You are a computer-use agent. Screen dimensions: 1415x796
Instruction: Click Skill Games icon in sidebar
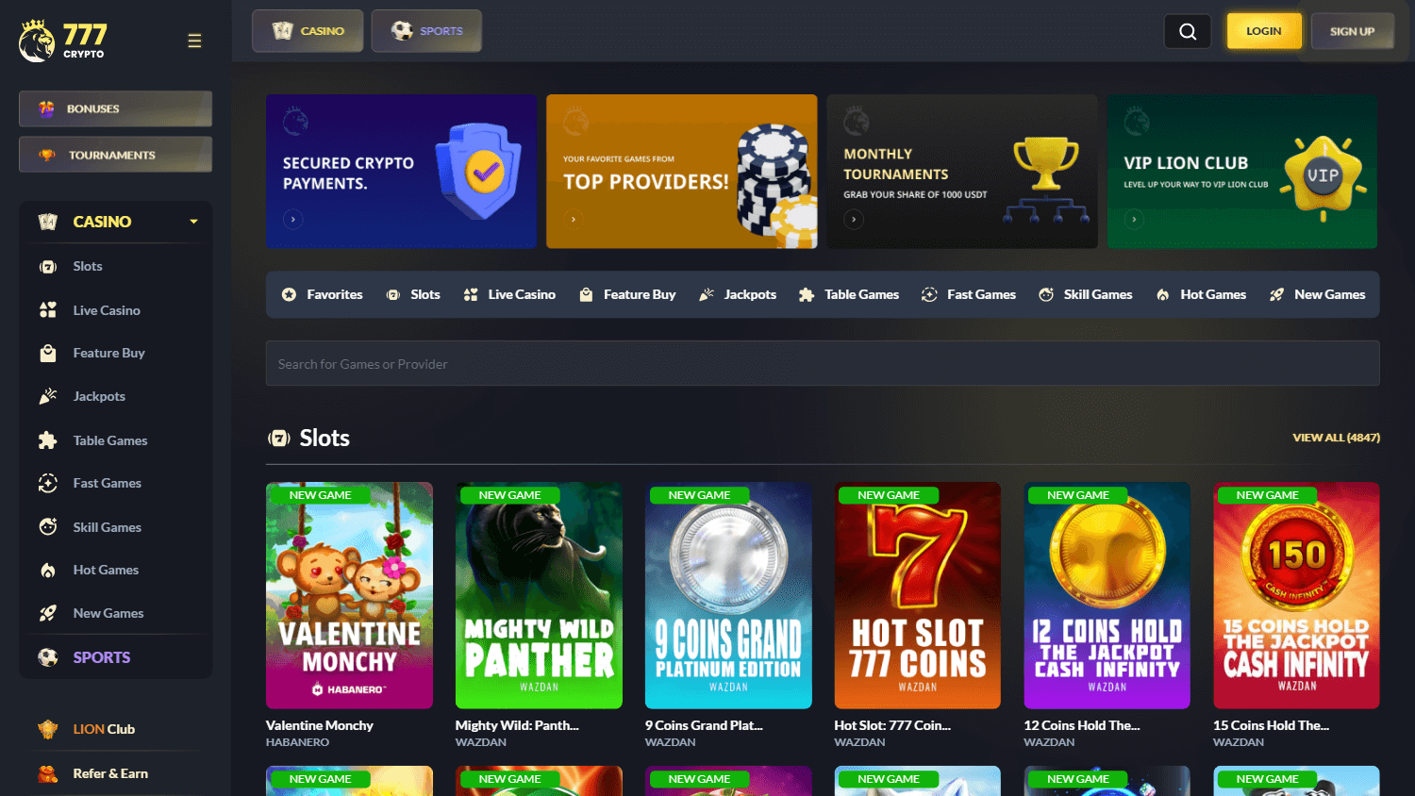48,527
